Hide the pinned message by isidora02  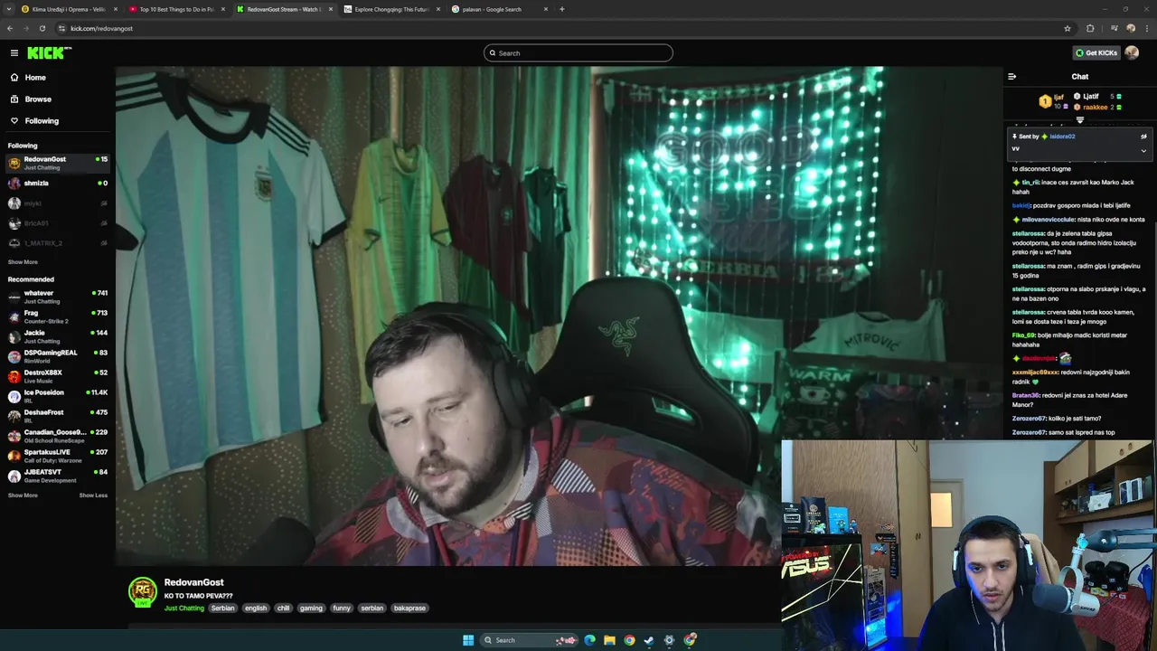[x=1143, y=137]
